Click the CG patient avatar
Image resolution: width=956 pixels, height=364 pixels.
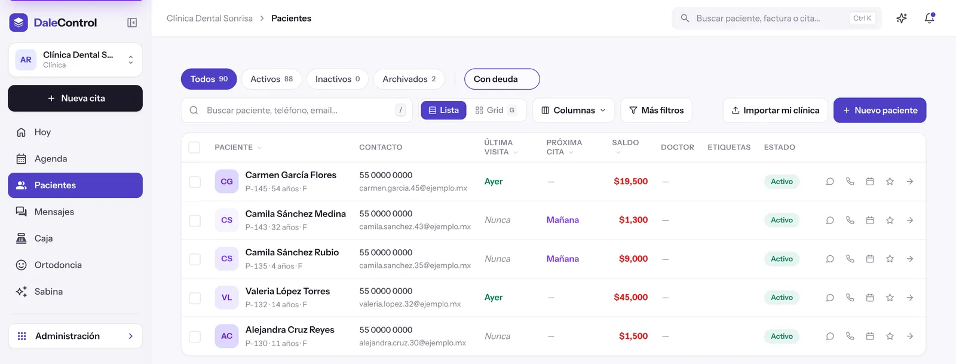[226, 181]
